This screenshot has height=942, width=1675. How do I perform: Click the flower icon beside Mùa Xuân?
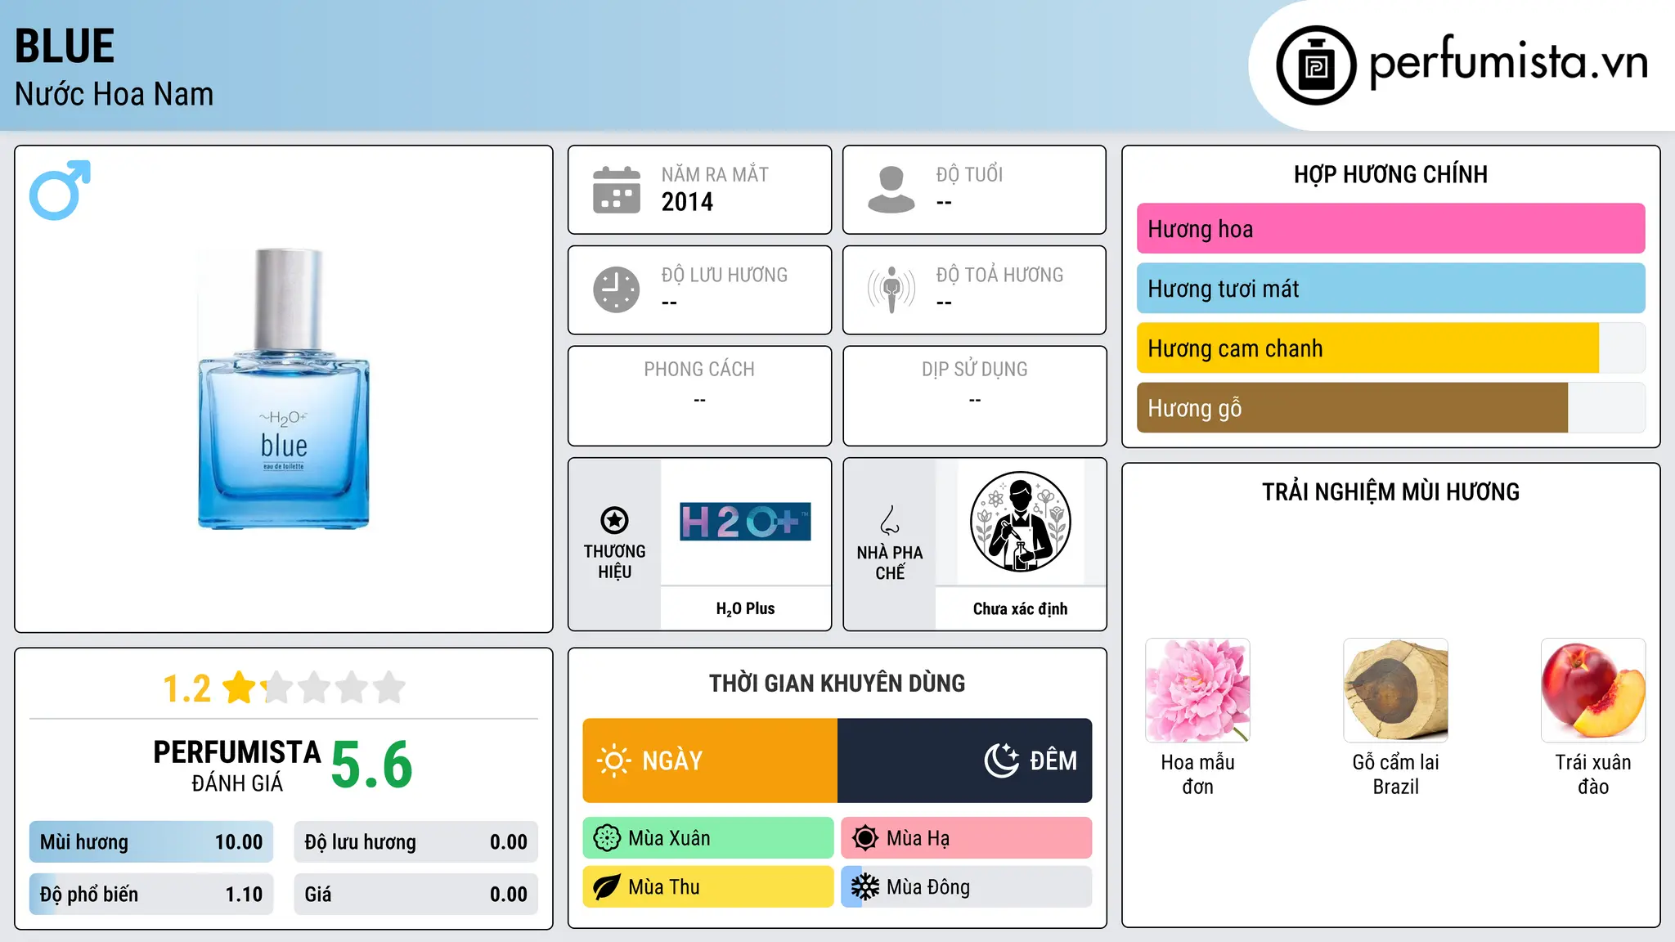(x=607, y=838)
